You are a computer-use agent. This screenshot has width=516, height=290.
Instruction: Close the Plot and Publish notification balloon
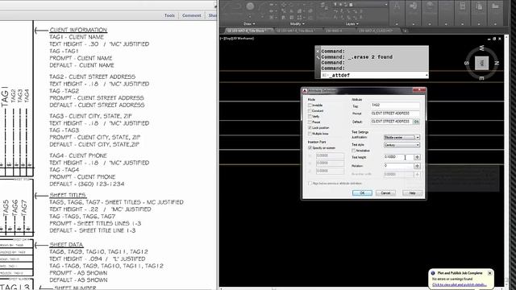(x=489, y=273)
